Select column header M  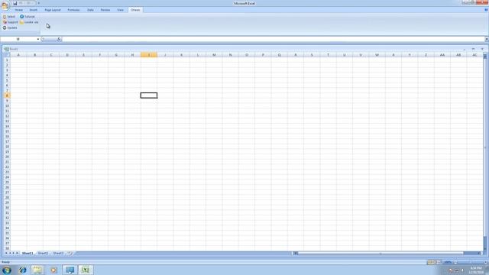coord(214,55)
